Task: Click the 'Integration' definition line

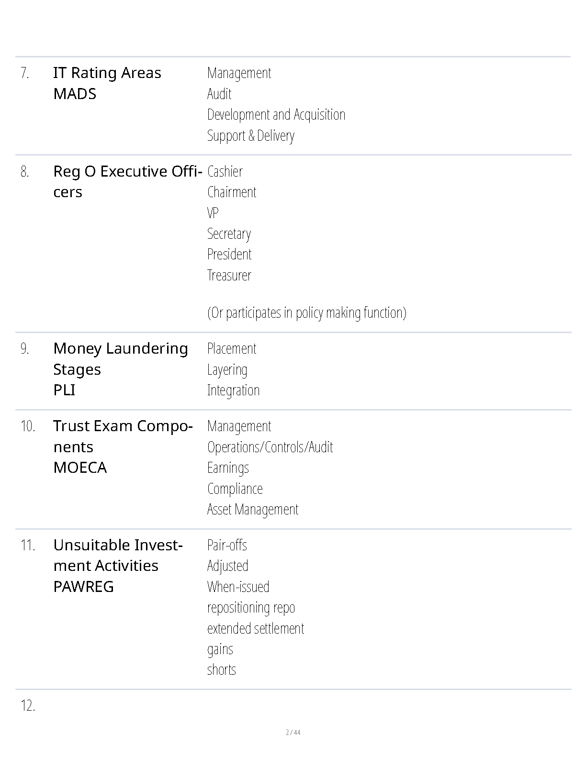Action: (233, 390)
